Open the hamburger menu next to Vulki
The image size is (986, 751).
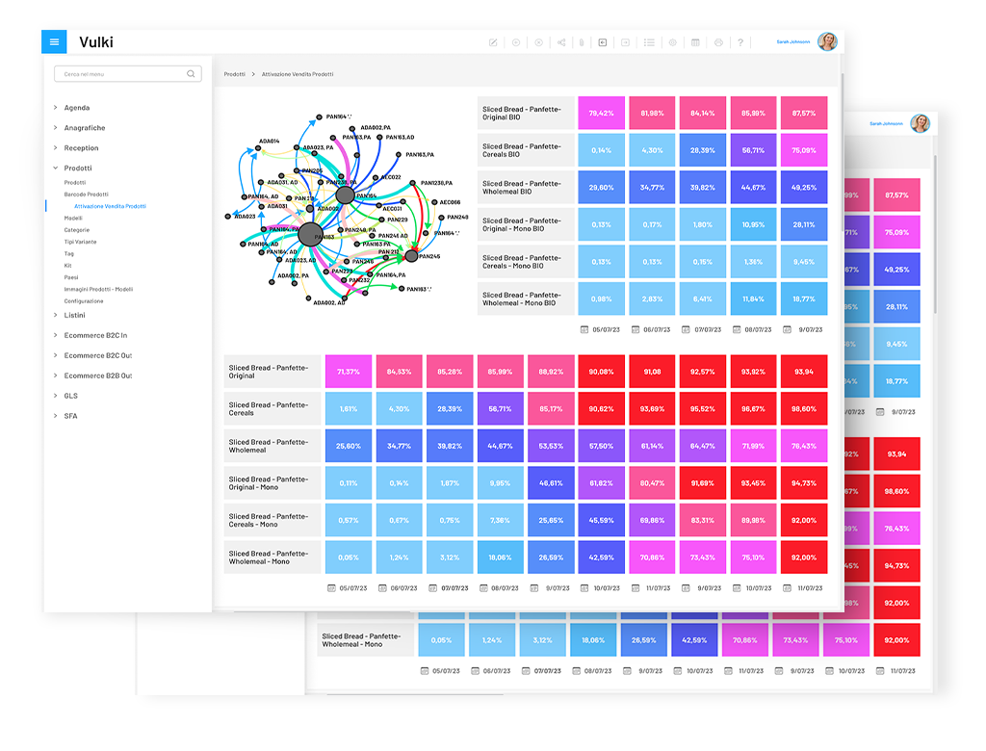point(54,42)
